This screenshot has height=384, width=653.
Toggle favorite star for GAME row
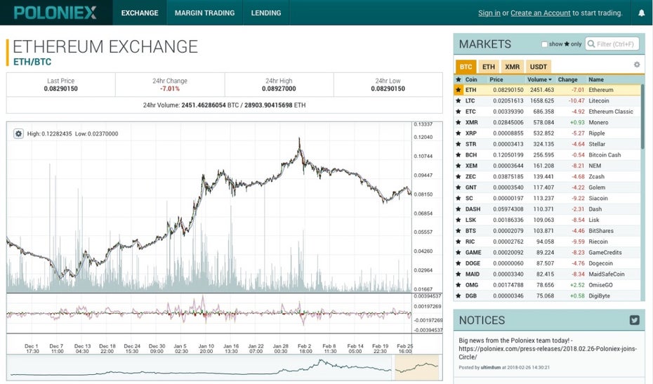tap(459, 253)
